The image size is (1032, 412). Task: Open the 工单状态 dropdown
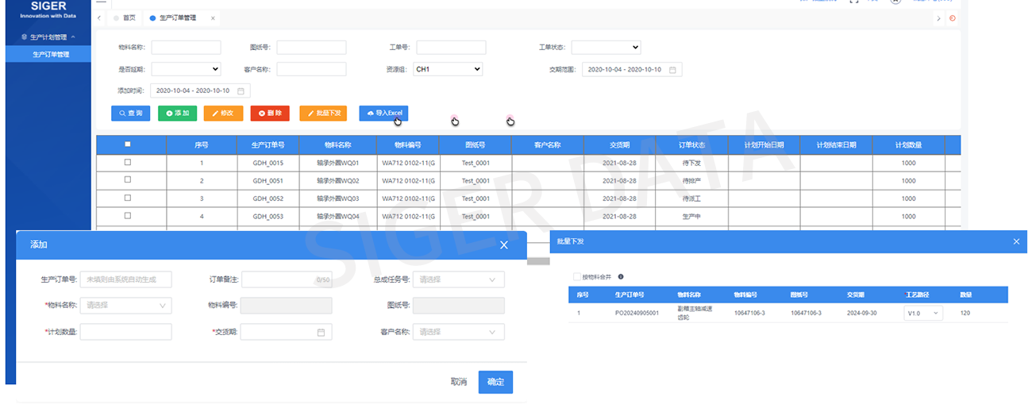tap(606, 48)
